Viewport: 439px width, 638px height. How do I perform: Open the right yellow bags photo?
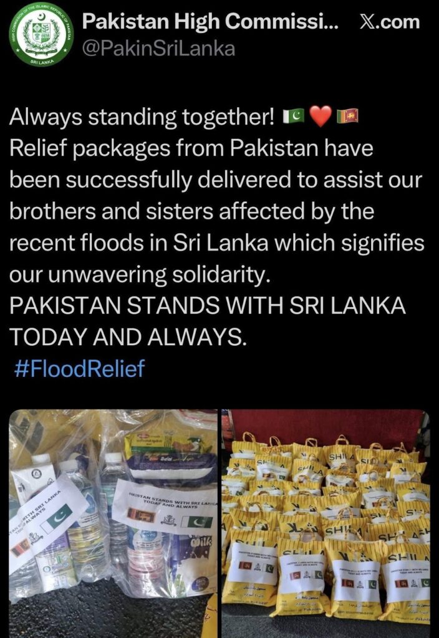point(326,523)
